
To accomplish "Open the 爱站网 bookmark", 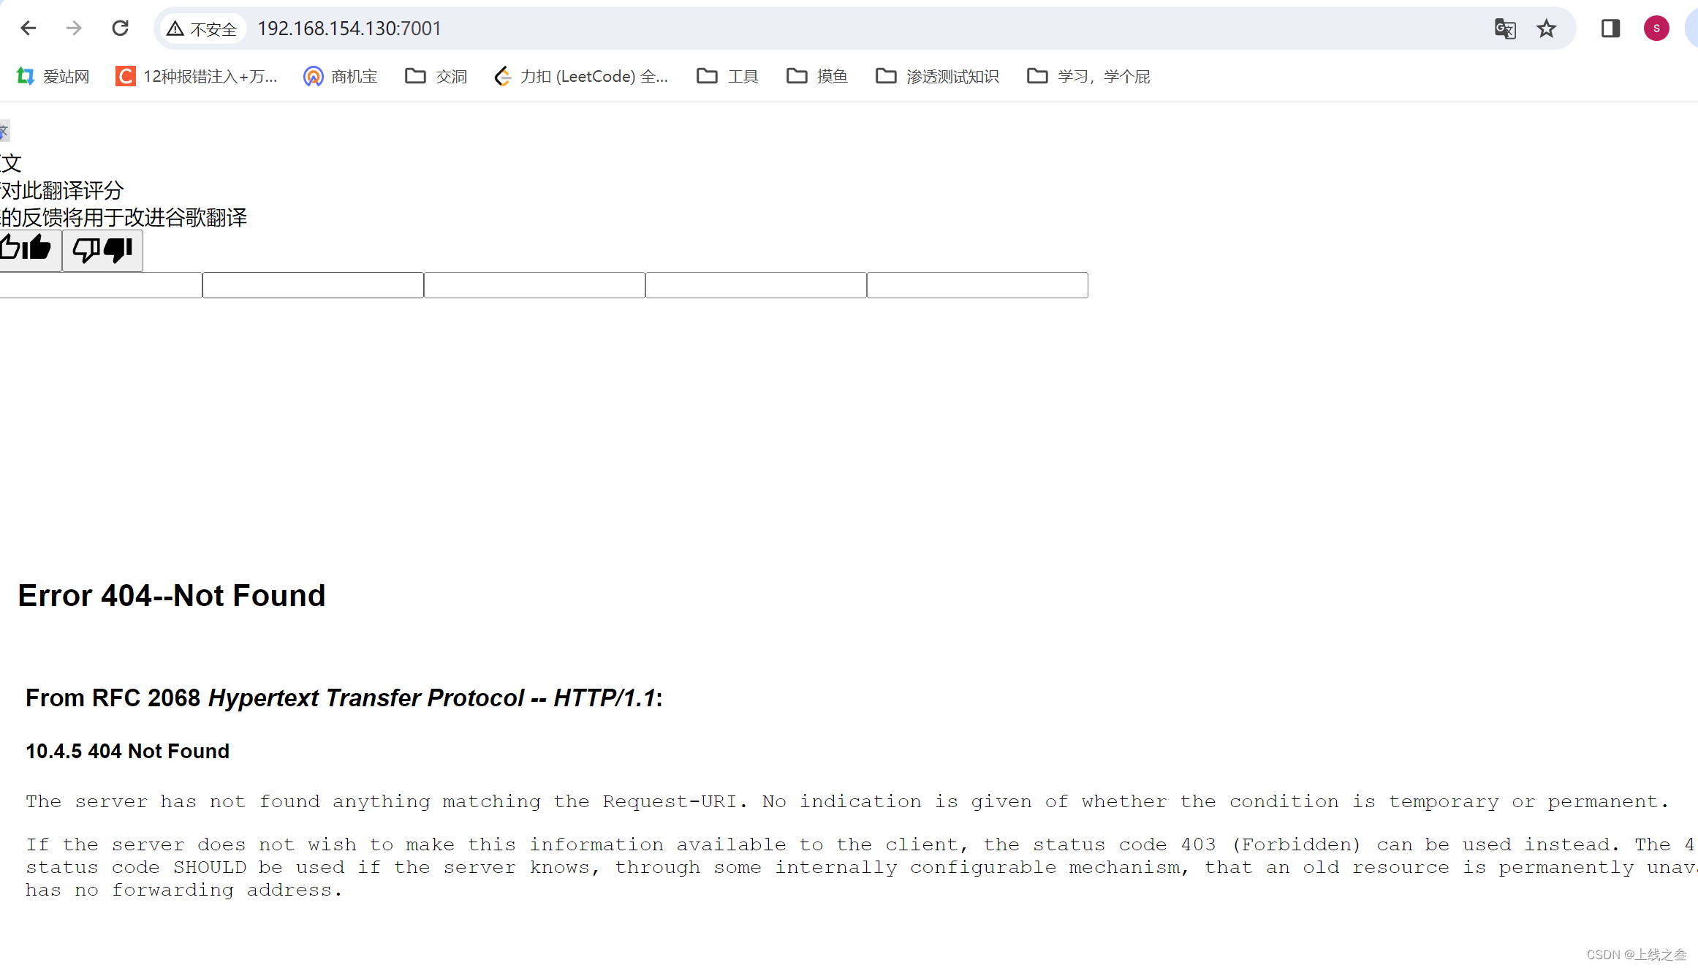I will coord(53,76).
